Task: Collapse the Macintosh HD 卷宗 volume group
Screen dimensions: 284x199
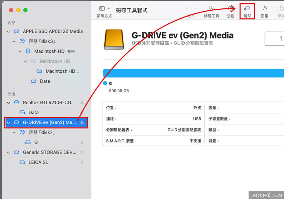Action: pos(20,52)
